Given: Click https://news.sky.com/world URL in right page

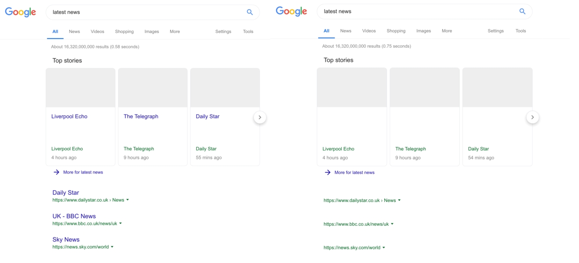Looking at the screenshot, I should 352,248.
